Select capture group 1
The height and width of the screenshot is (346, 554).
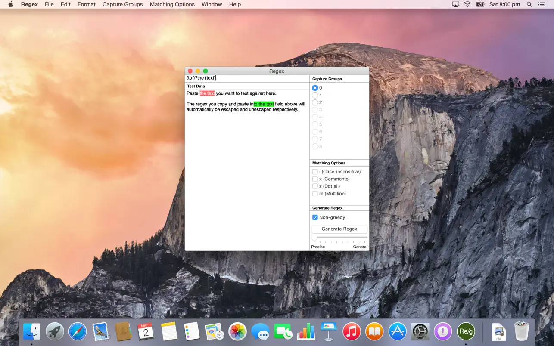pyautogui.click(x=315, y=95)
